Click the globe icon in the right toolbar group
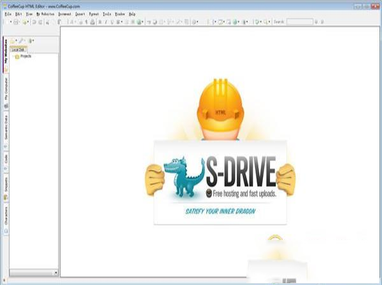Image resolution: width=382 pixels, height=285 pixels. click(235, 22)
